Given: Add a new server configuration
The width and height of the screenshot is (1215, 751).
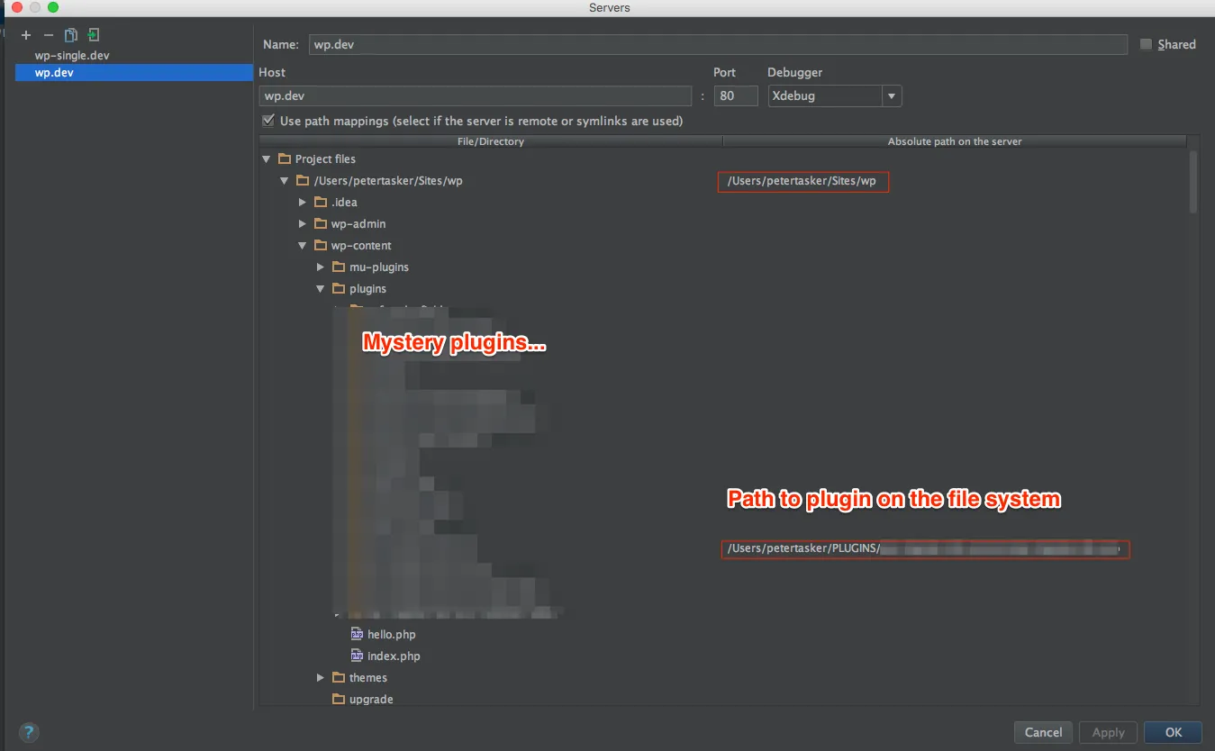Looking at the screenshot, I should coord(24,35).
